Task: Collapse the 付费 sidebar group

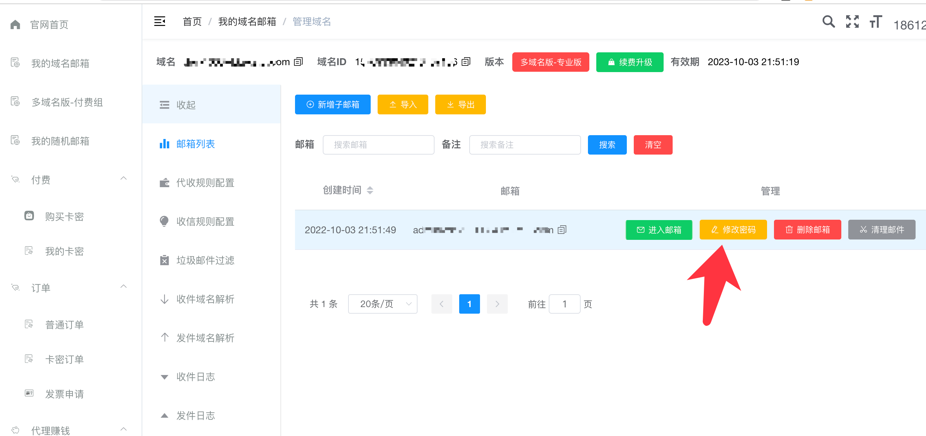Action: coord(124,179)
